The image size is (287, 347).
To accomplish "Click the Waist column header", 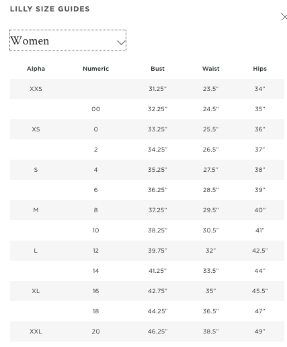I will tap(211, 69).
